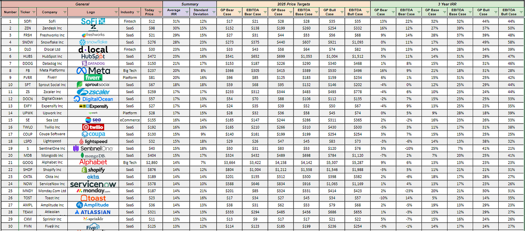Image resolution: width=525 pixels, height=231 pixels.
Task: Select the GOOG ticker cell
Action: tap(28, 162)
